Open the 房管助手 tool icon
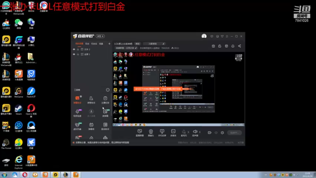Screen dimensions: 316x178 click(91, 100)
